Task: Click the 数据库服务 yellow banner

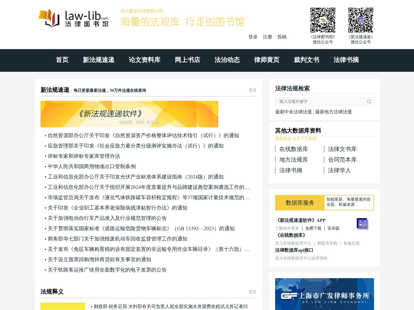Action: click(x=300, y=203)
